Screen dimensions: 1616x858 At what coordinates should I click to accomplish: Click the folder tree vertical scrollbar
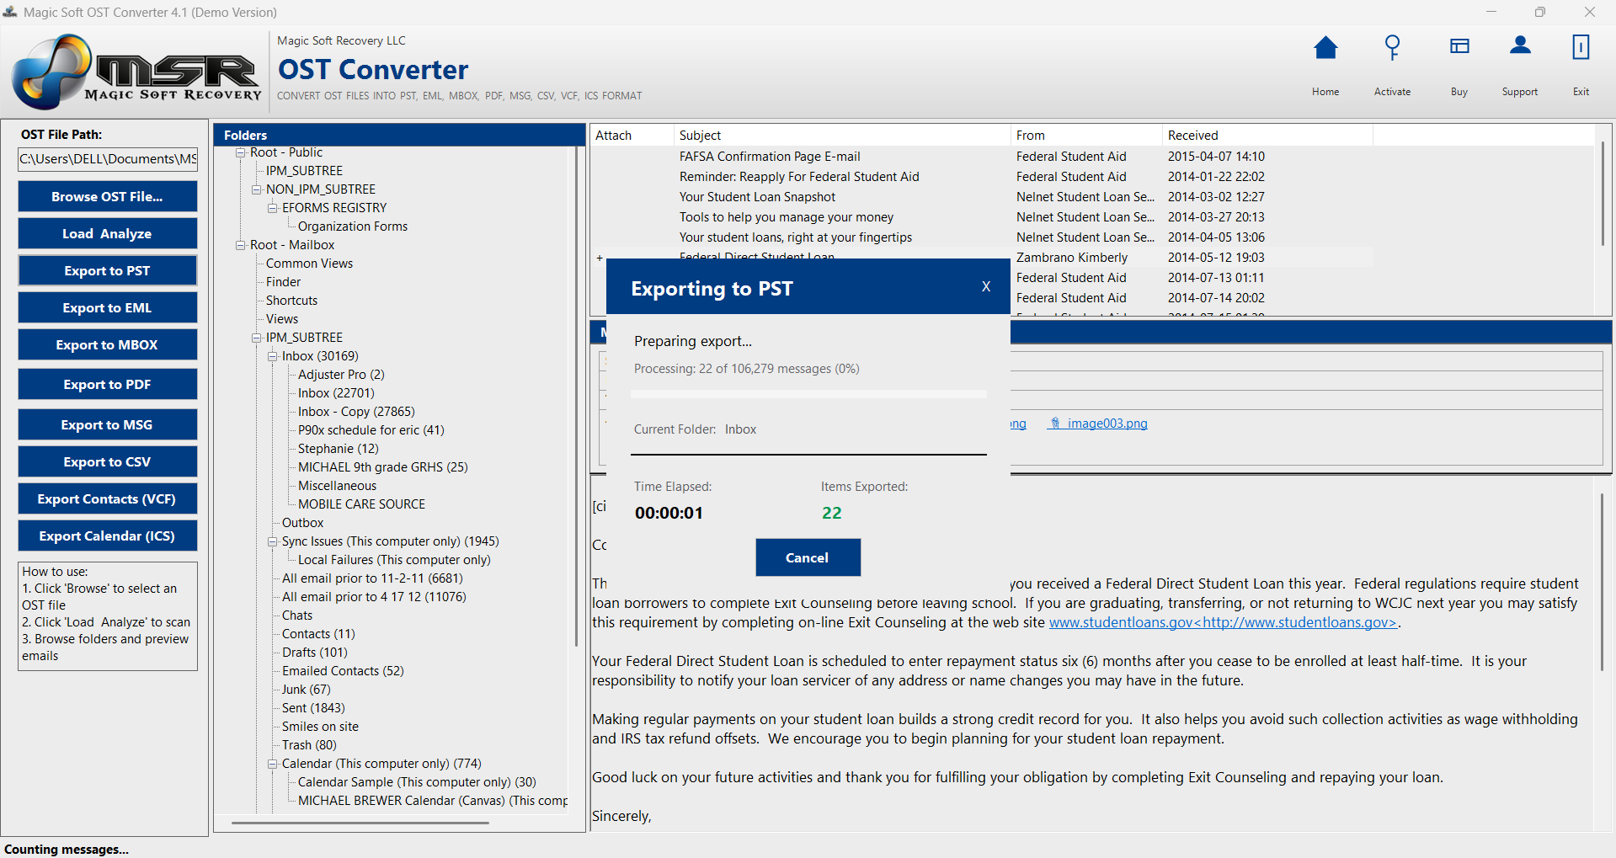click(x=577, y=396)
